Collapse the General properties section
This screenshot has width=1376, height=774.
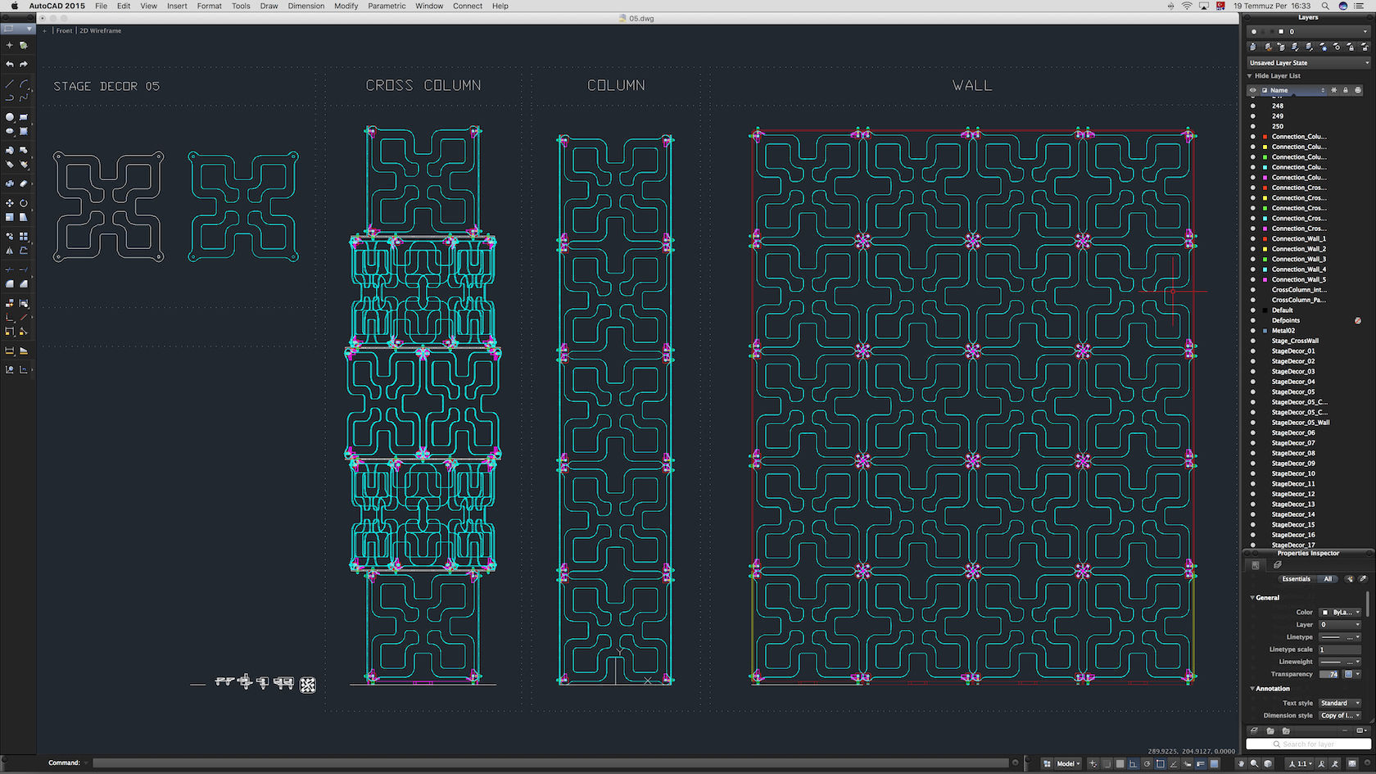[1252, 598]
